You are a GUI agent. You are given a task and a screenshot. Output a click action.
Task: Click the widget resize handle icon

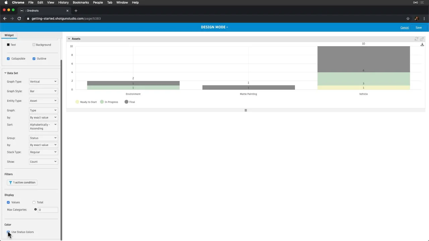(246, 110)
